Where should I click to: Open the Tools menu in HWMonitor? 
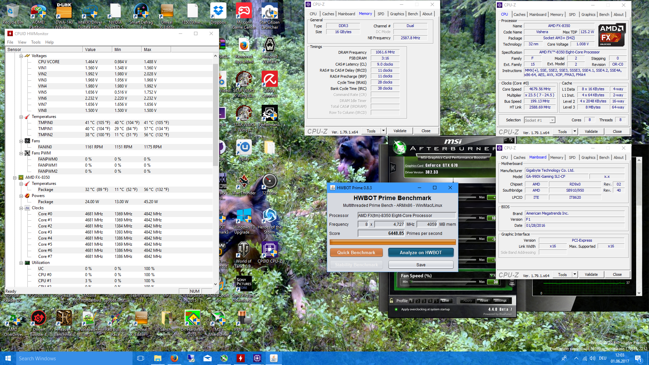click(36, 42)
